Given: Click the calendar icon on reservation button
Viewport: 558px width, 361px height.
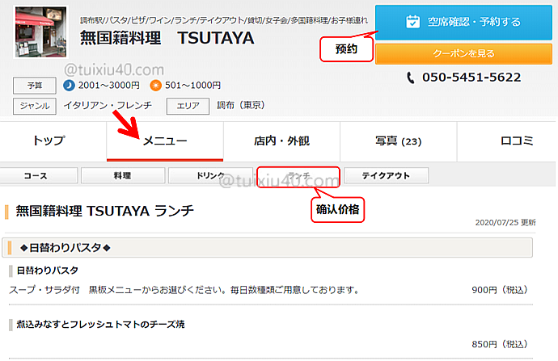Looking at the screenshot, I should (412, 22).
